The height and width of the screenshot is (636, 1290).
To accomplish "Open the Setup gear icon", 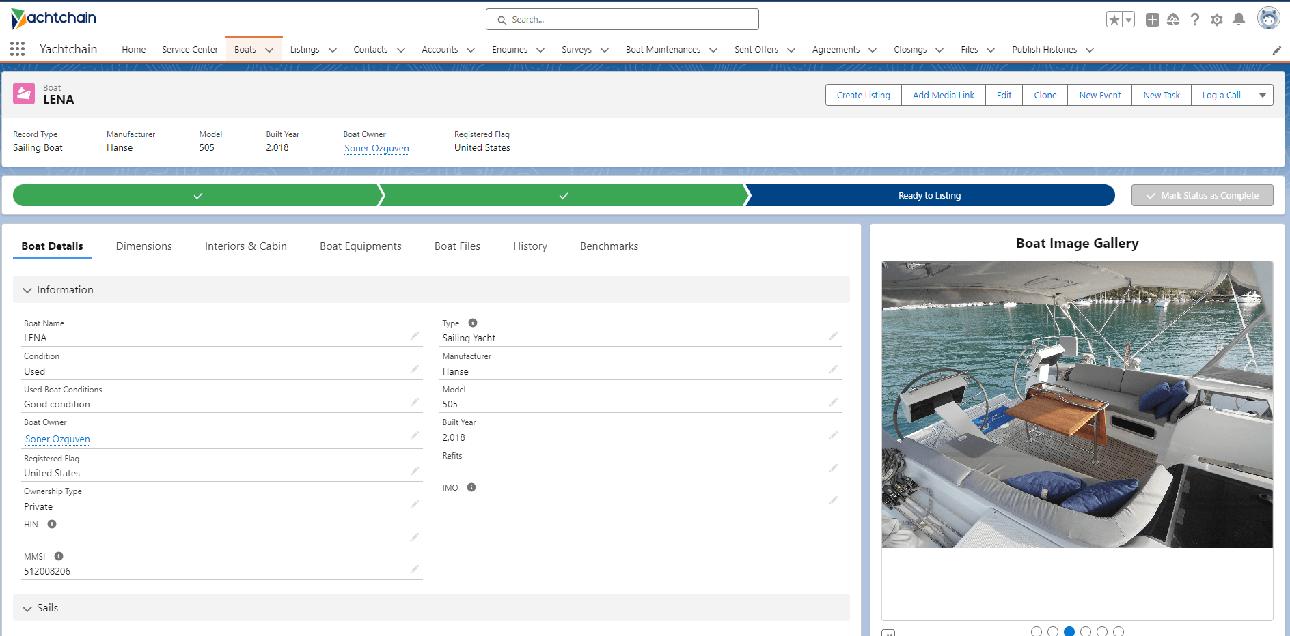I will pyautogui.click(x=1216, y=20).
